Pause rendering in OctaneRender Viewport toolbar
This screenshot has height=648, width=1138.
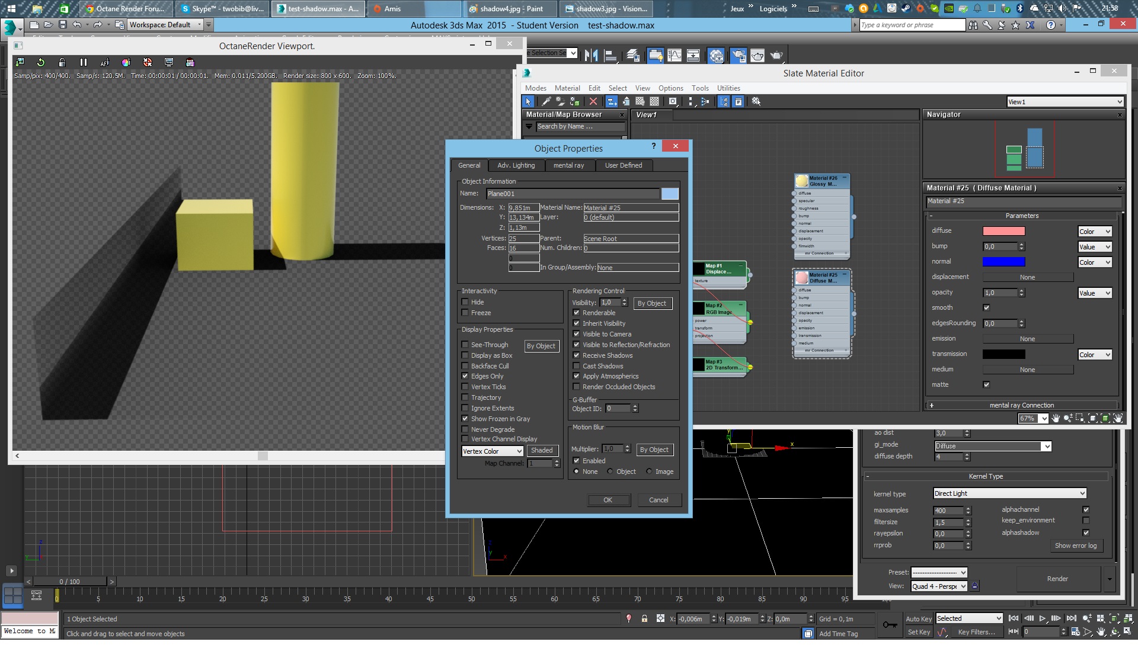pos(83,62)
